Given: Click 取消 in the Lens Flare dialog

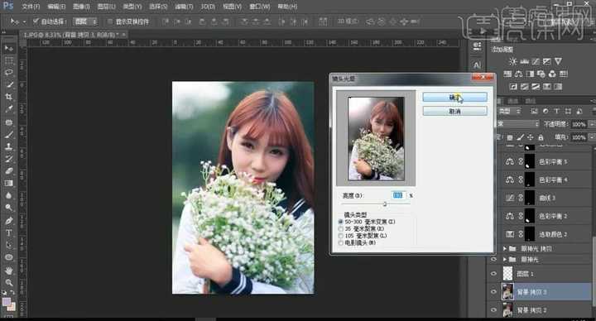Looking at the screenshot, I should (454, 112).
